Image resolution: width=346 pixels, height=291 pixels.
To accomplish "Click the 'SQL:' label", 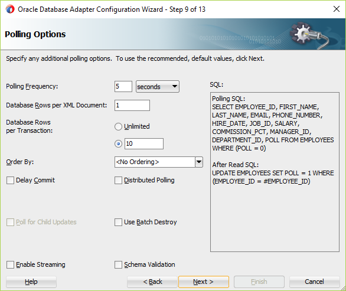I will pos(217,84).
